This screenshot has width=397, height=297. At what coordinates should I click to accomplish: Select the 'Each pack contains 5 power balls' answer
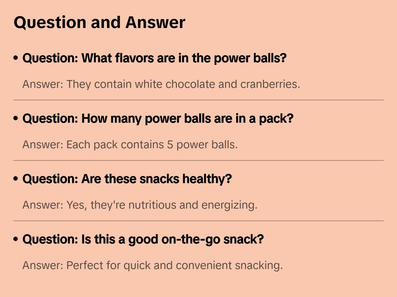(130, 145)
